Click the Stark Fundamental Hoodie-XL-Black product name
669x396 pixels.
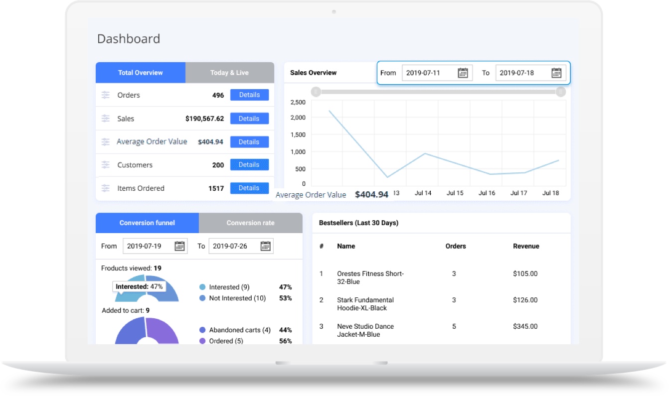pyautogui.click(x=365, y=304)
